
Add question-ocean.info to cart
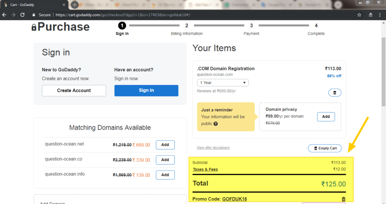(165, 175)
